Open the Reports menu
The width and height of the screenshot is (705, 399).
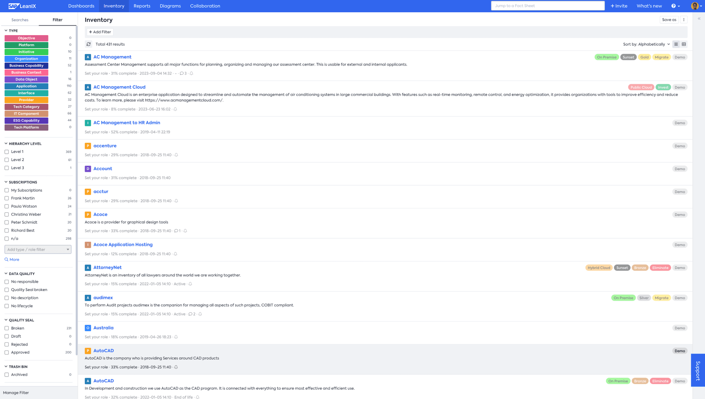[142, 6]
